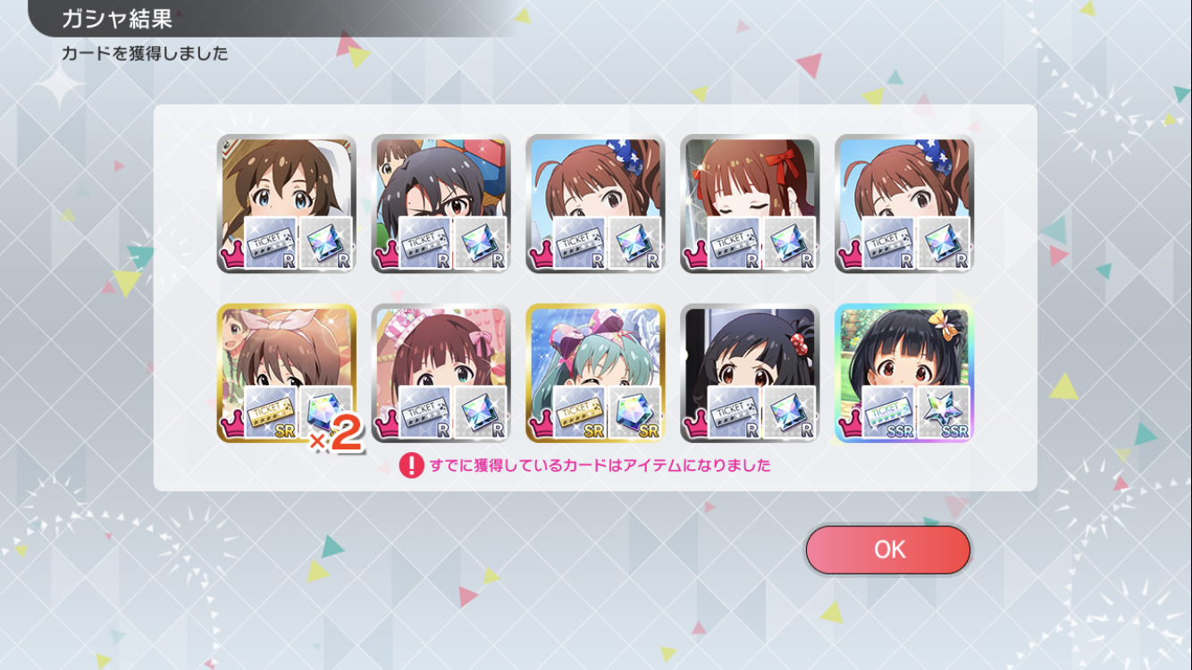Click the ガシャ結果 title header
This screenshot has width=1192, height=670.
(x=117, y=19)
